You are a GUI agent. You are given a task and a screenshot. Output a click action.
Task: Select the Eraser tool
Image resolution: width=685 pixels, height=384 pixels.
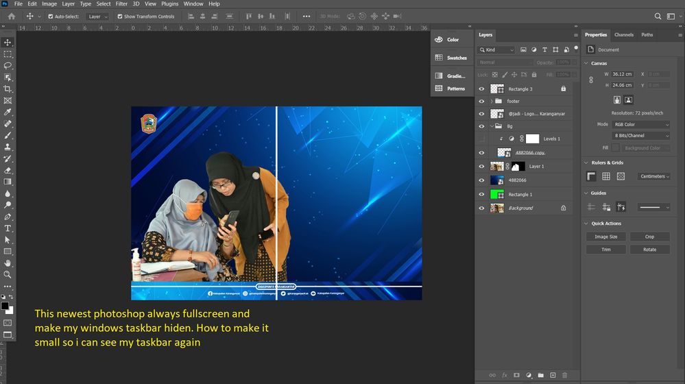point(8,170)
